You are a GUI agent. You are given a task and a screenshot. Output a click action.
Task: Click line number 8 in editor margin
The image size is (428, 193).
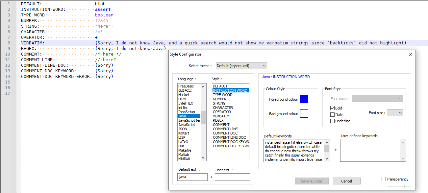pos(9,43)
